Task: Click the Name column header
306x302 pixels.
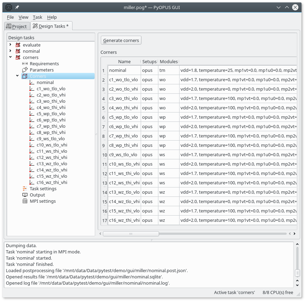Action: (124, 61)
